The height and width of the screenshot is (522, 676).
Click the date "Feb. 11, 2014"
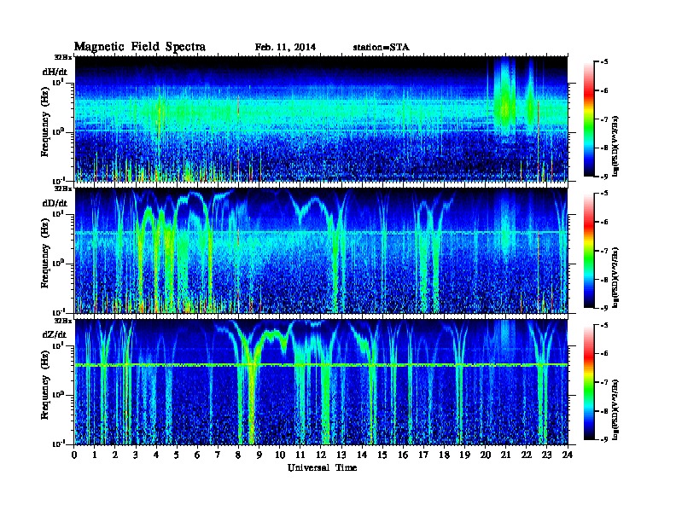(x=285, y=48)
